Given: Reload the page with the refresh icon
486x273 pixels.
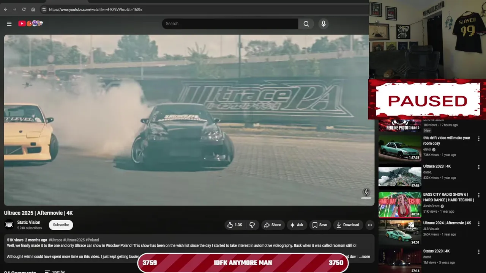Looking at the screenshot, I should [24, 9].
